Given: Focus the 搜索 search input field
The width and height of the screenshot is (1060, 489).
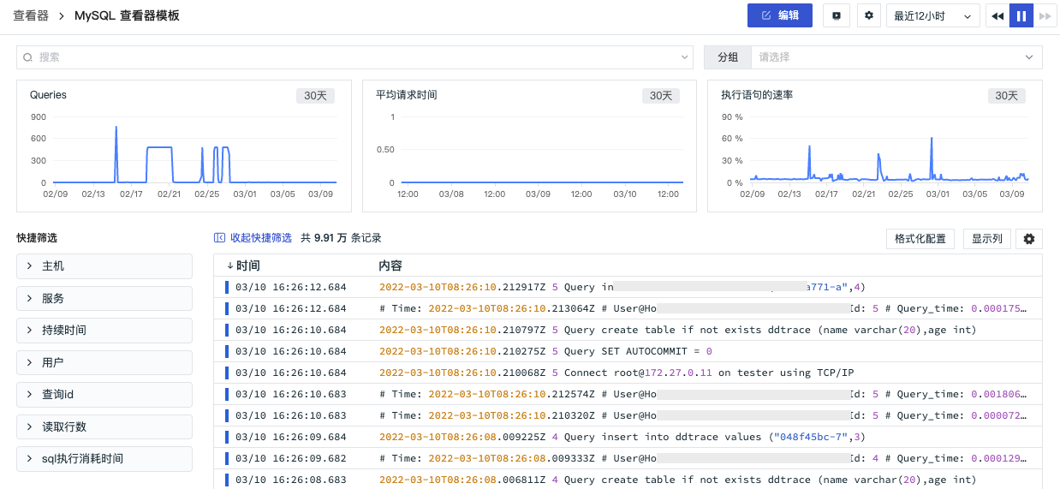Looking at the screenshot, I should tap(354, 57).
